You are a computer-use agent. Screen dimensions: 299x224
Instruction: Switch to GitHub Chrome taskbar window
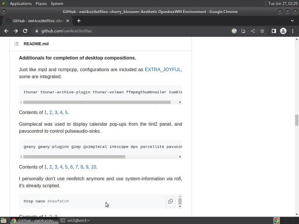tap(34, 220)
